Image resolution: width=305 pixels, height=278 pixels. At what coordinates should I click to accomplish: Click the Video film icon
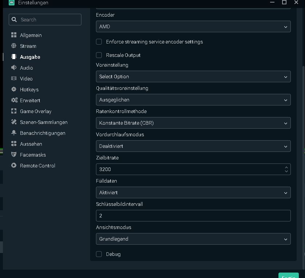pyautogui.click(x=14, y=79)
